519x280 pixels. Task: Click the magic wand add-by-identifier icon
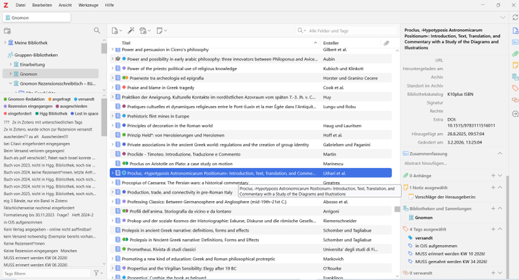(x=131, y=30)
